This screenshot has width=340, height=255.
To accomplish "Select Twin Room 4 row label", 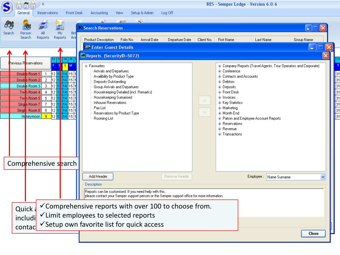I will 21,92.
